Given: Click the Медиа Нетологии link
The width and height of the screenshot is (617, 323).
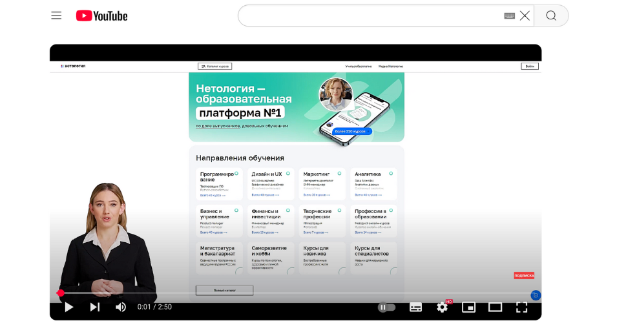Looking at the screenshot, I should pos(391,67).
